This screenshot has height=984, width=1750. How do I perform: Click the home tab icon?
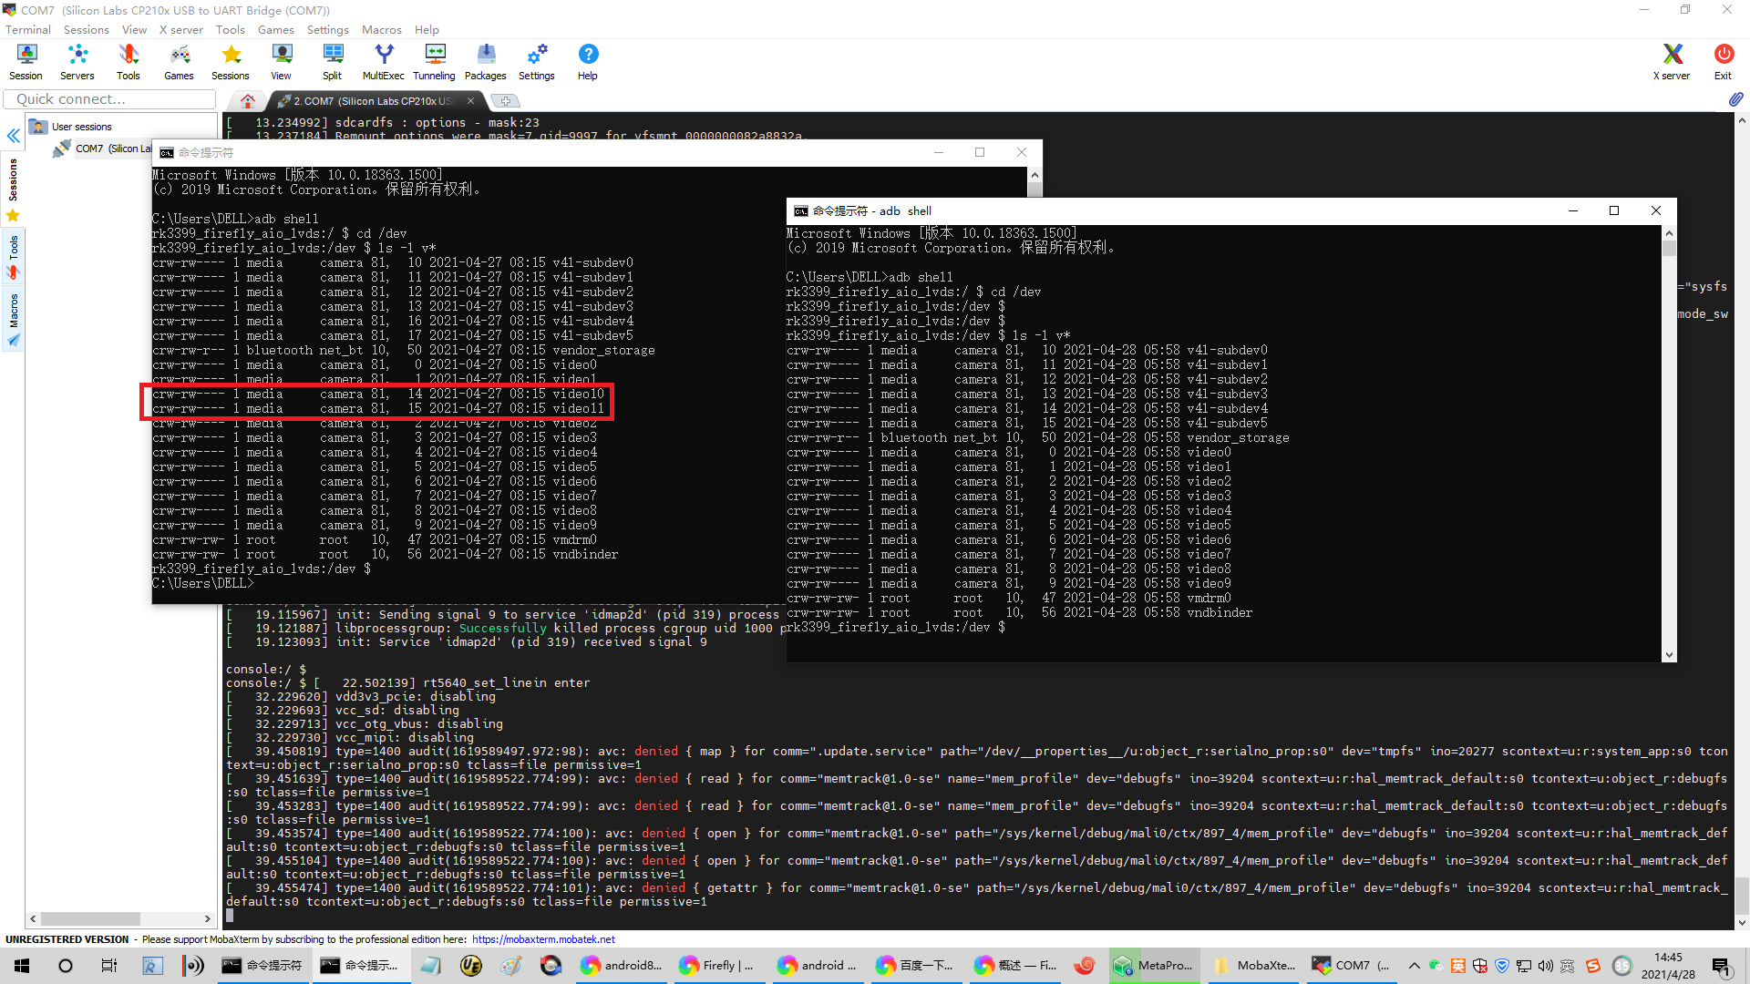click(x=248, y=101)
